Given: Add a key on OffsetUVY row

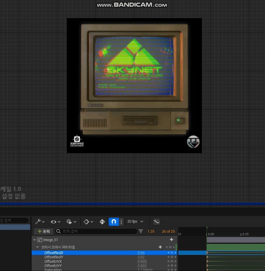Looking at the screenshot, I should click(172, 266).
